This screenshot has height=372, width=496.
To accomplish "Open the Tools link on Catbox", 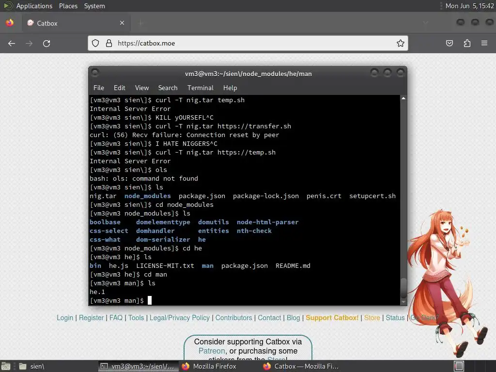I will (x=136, y=318).
